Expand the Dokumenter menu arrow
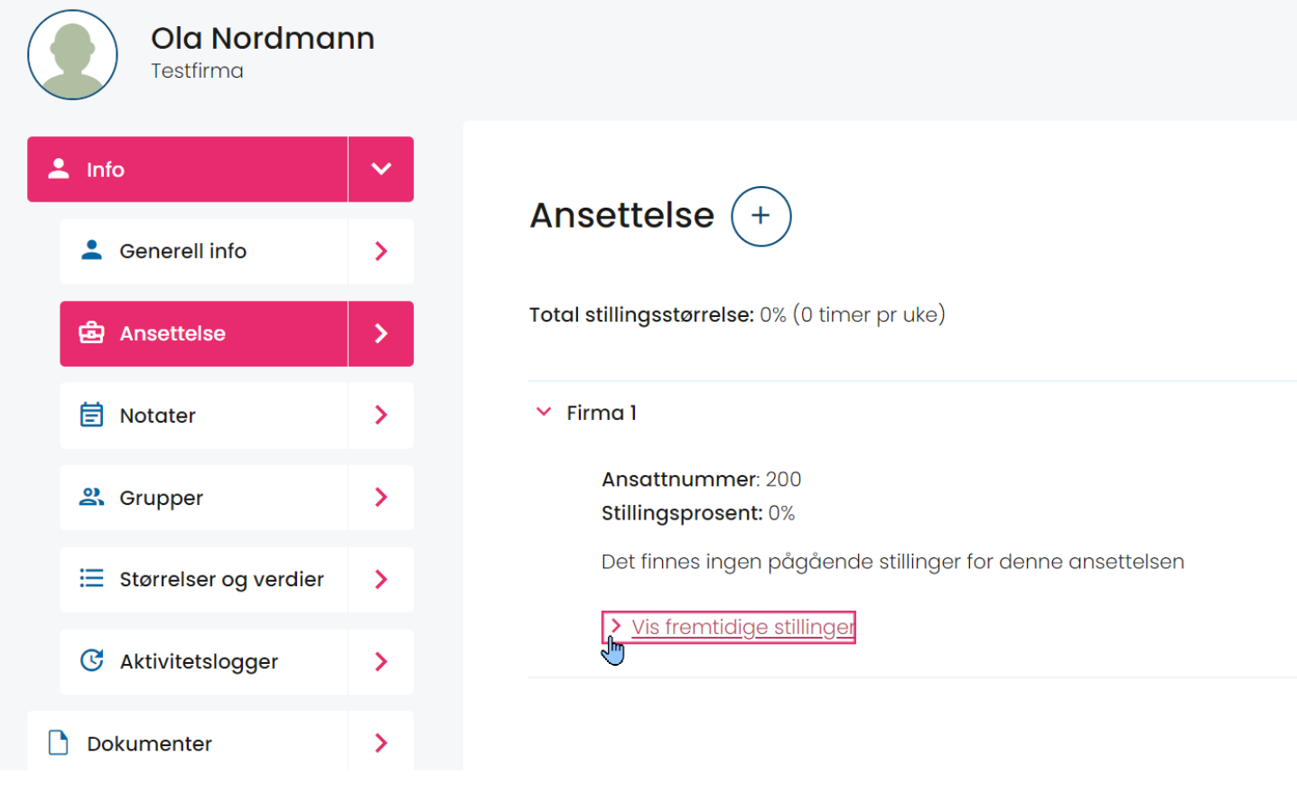 click(x=381, y=743)
